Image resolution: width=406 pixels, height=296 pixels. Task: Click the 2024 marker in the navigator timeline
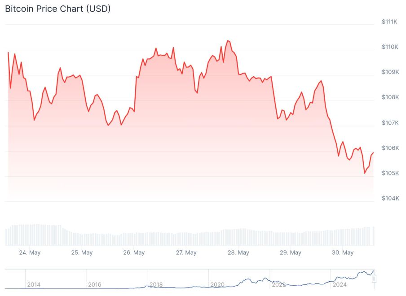pos(340,284)
